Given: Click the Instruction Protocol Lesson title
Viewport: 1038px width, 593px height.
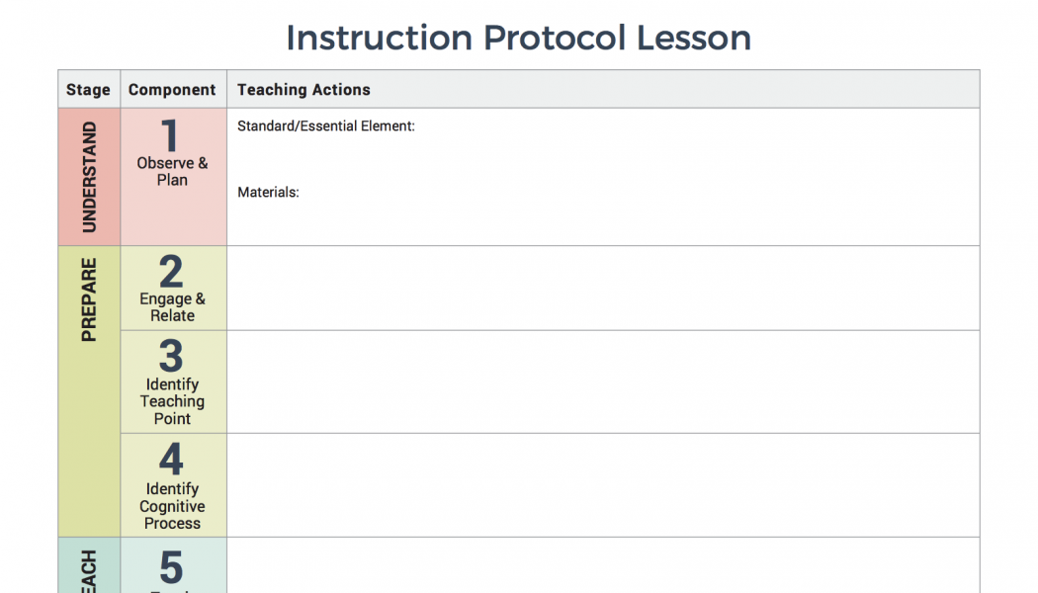Looking at the screenshot, I should 518,38.
